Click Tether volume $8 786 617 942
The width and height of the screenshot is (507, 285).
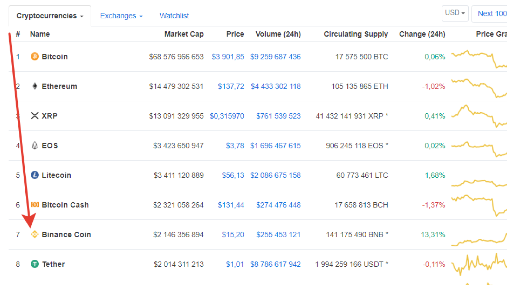click(x=275, y=264)
